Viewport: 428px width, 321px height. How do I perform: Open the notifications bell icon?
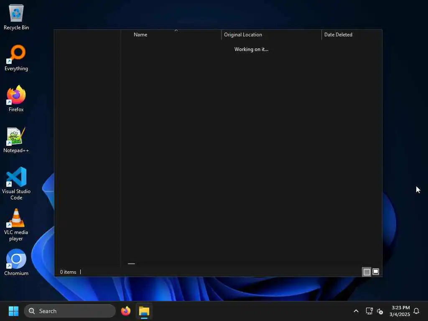[416, 311]
